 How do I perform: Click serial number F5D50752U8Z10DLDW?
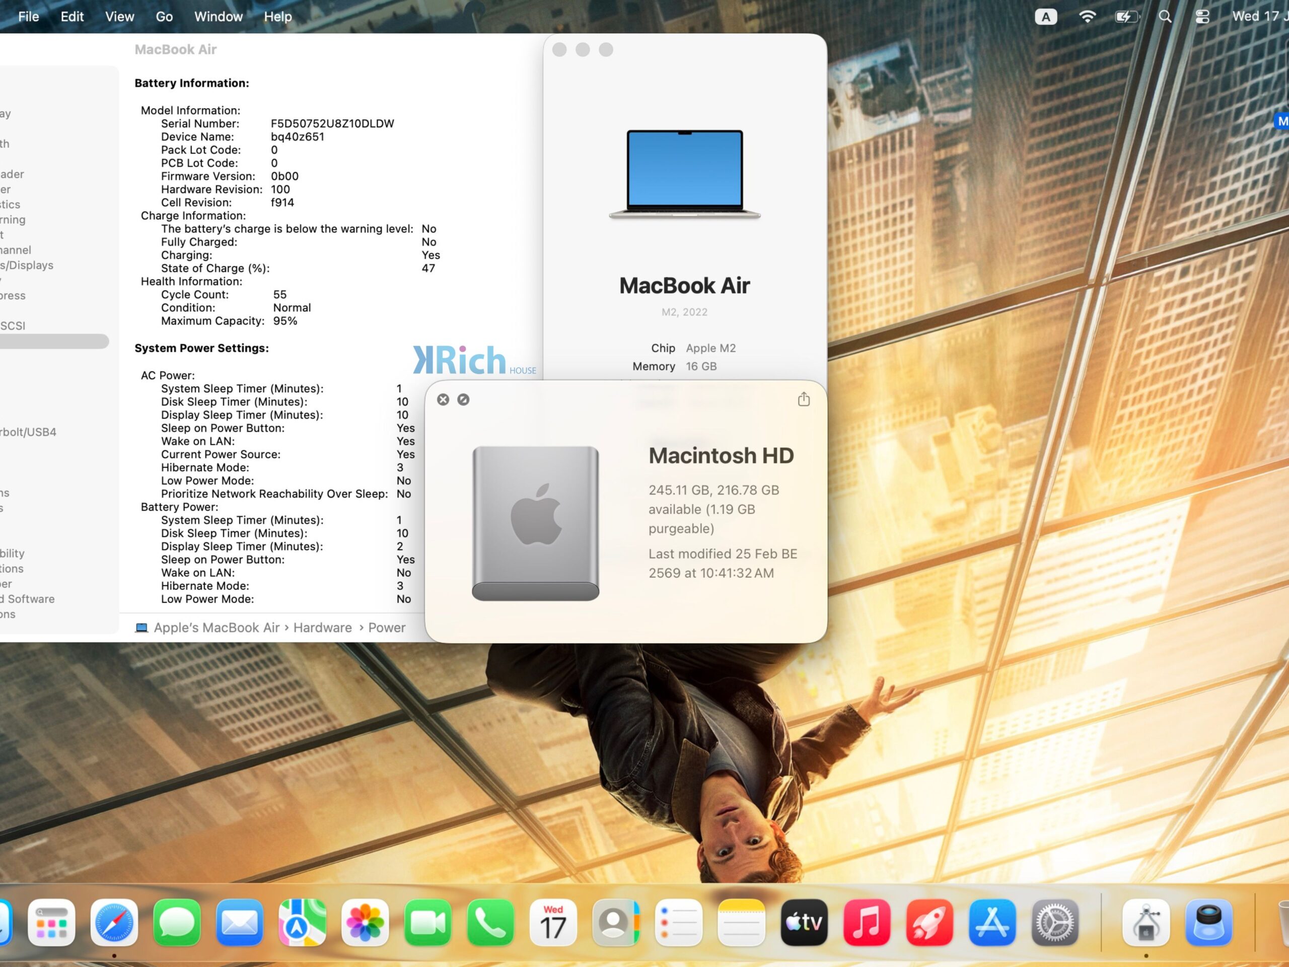pos(333,123)
